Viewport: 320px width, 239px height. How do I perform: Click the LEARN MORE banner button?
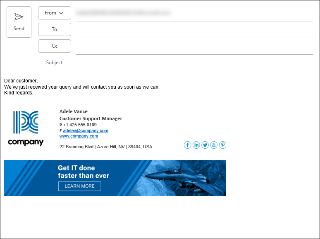[x=80, y=186]
